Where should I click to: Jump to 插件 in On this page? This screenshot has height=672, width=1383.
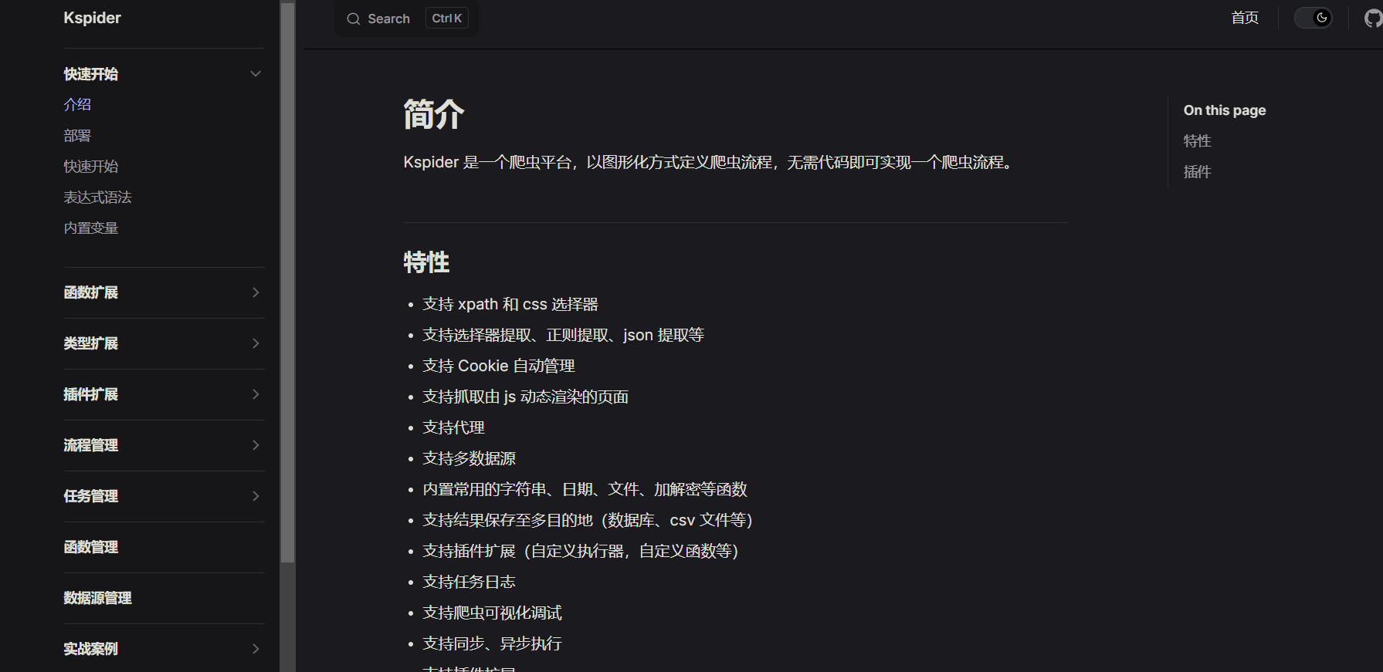1197,172
